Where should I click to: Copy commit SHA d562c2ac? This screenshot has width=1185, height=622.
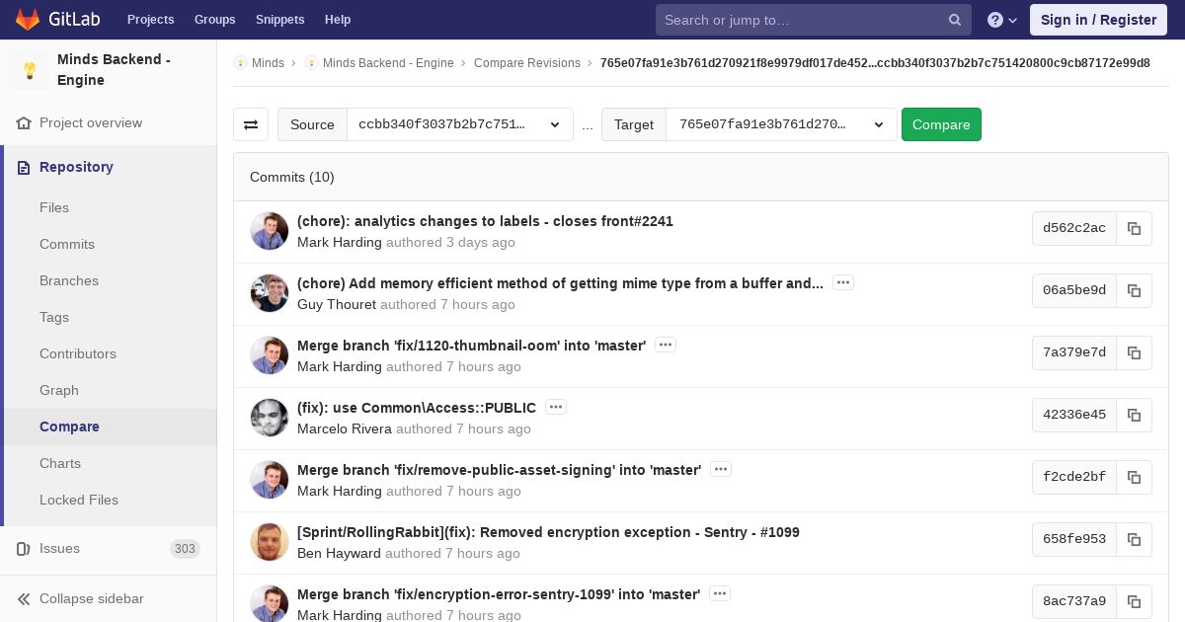tap(1134, 228)
